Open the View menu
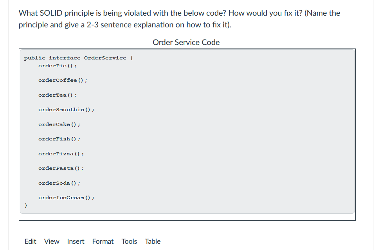 point(51,241)
